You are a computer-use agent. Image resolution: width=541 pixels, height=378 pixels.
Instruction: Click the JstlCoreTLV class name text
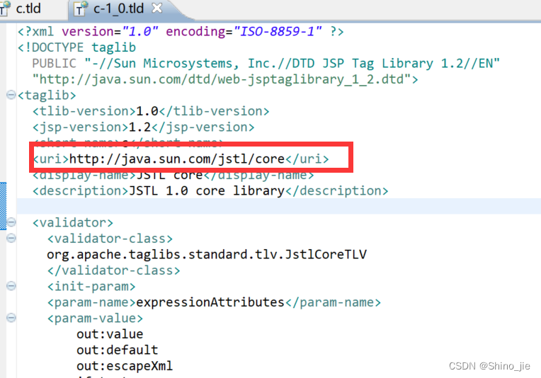(207, 255)
